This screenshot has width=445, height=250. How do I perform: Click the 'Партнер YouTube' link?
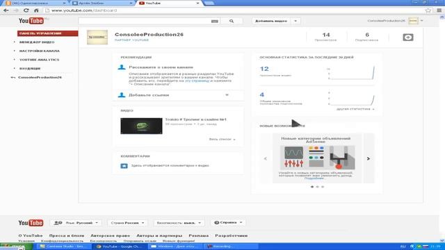131,40
